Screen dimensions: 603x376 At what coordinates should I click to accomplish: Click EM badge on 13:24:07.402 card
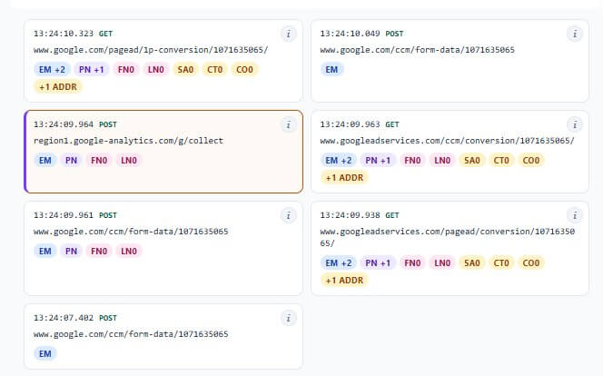click(45, 353)
